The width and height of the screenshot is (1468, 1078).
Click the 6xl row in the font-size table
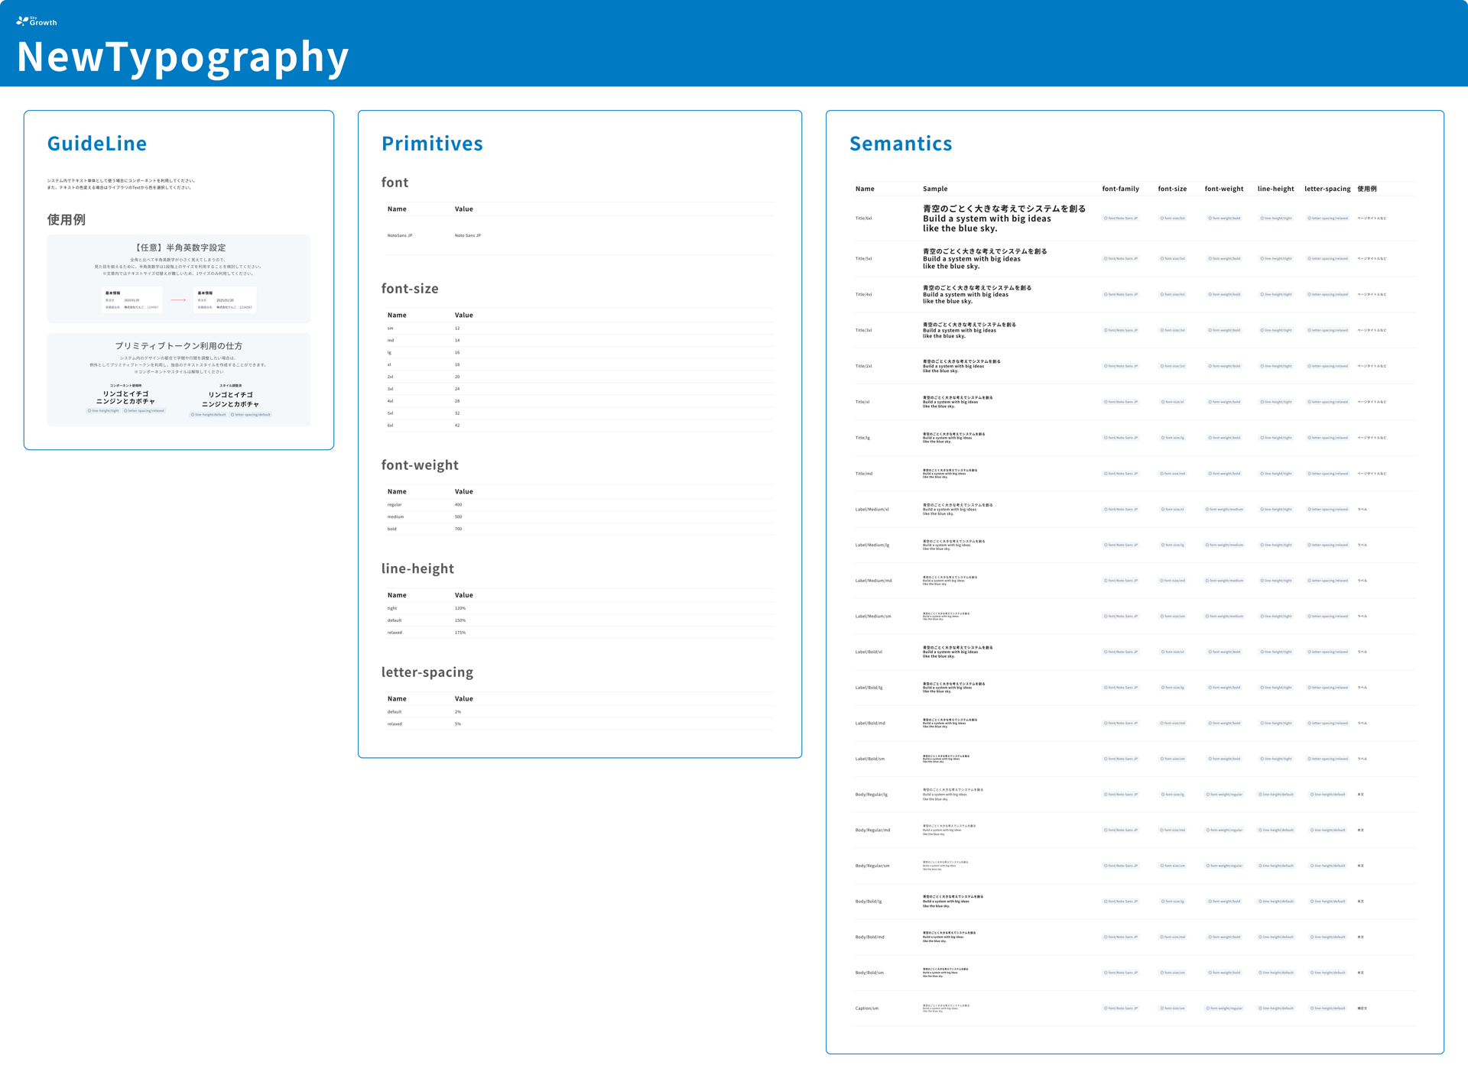390,426
